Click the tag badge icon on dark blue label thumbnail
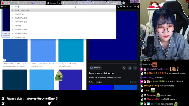The height and width of the screenshot is (106, 189). pyautogui.click(x=4, y=60)
